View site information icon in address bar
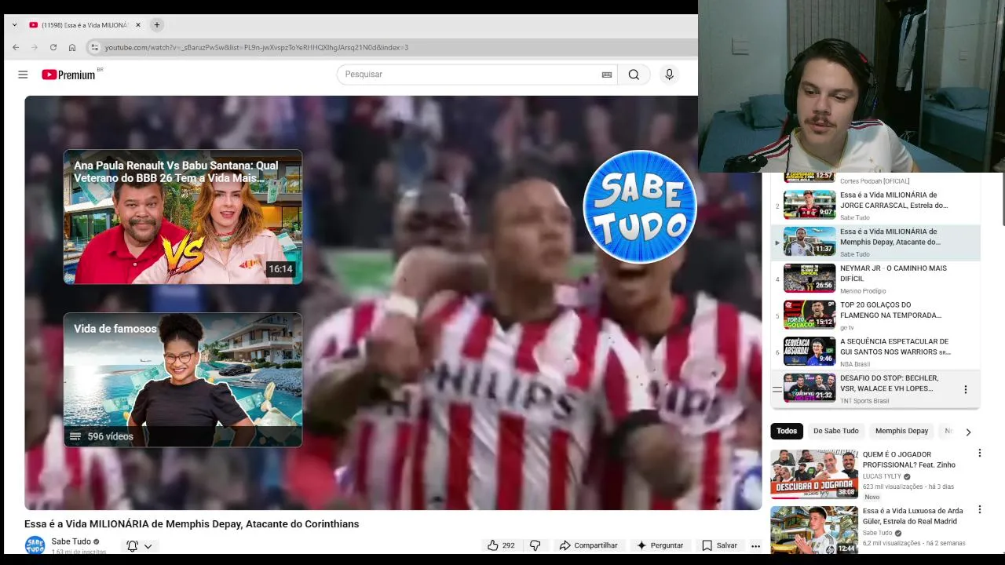 (95, 47)
